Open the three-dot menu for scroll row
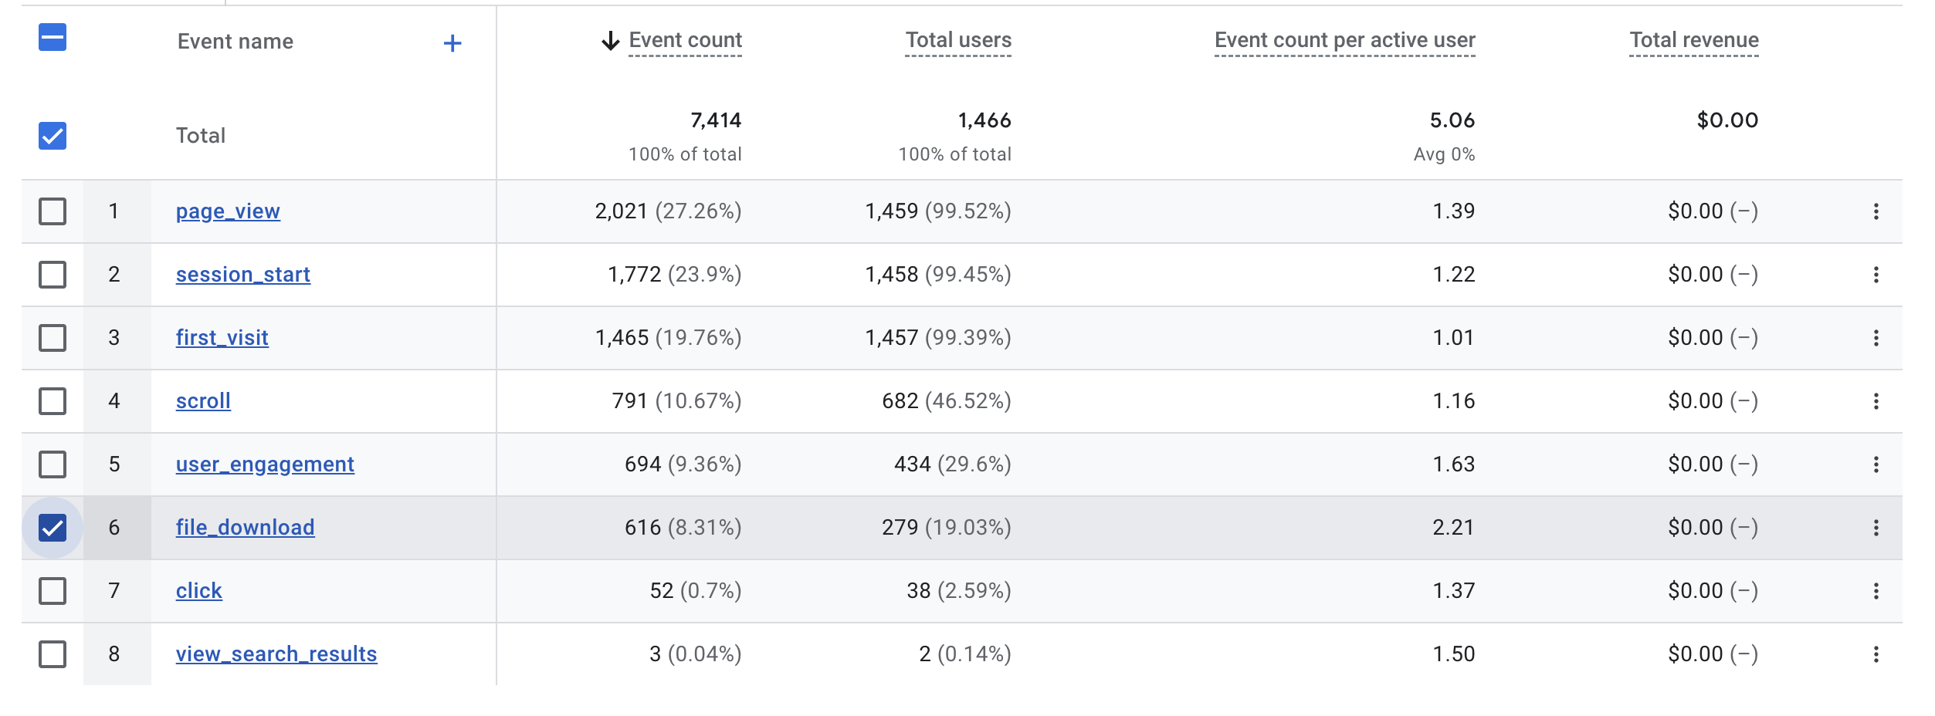This screenshot has width=1935, height=716. (1876, 401)
